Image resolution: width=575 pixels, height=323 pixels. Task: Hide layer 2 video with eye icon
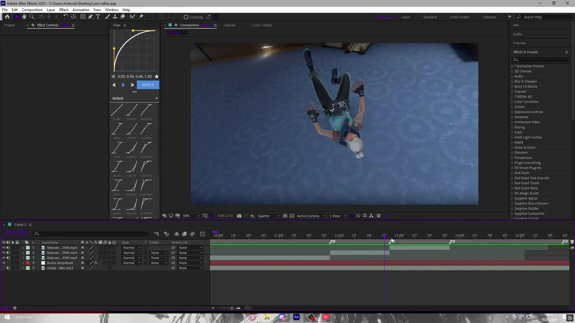tap(4, 253)
